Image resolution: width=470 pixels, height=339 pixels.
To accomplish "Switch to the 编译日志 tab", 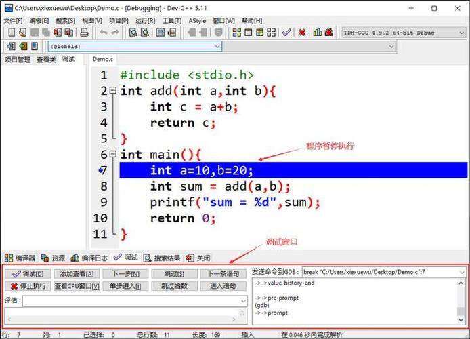I will click(89, 258).
